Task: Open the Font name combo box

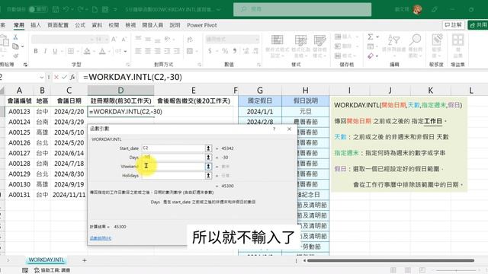Action: (x=63, y=39)
